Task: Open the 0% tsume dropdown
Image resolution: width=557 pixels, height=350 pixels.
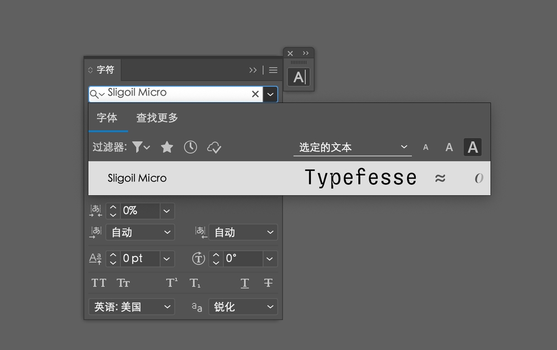Action: 167,211
